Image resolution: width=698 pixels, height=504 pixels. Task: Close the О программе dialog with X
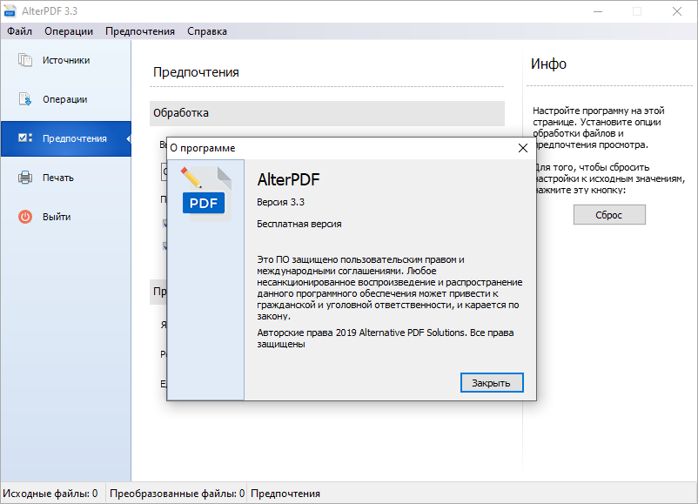pos(523,148)
